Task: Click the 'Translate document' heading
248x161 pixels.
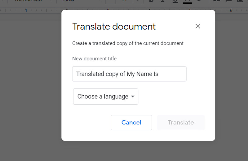Action: pyautogui.click(x=114, y=27)
